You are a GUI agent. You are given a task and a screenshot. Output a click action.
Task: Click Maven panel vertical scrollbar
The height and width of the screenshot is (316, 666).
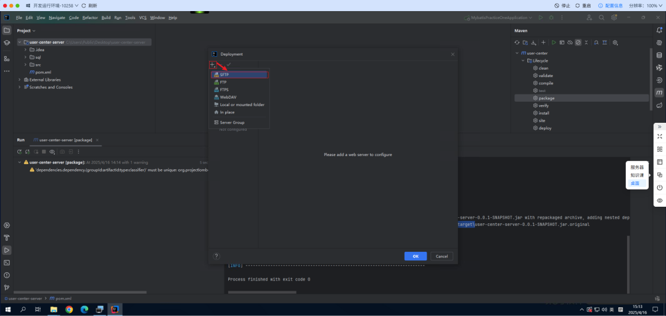click(651, 78)
